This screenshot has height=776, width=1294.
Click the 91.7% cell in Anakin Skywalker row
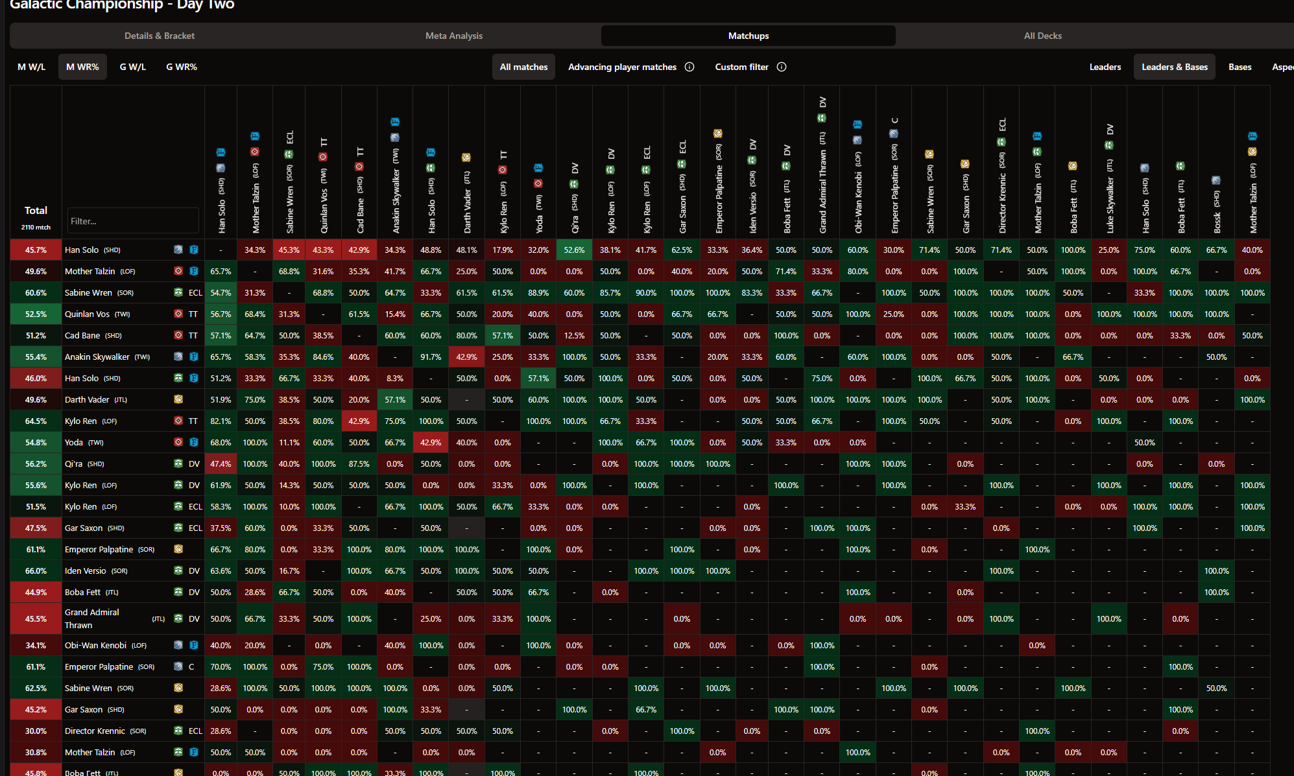coord(431,357)
